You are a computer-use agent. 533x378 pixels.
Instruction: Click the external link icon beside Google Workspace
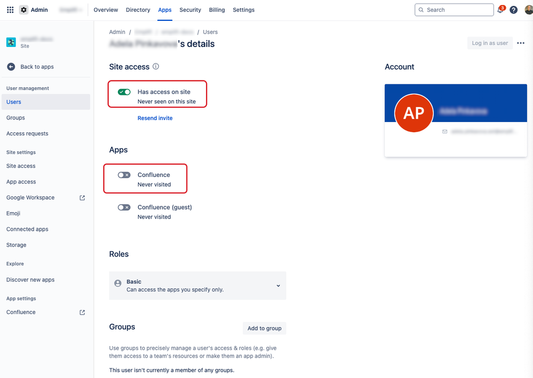pos(82,198)
